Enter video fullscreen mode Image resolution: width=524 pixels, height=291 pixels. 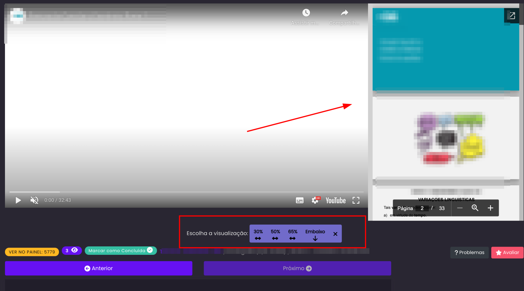coord(356,200)
